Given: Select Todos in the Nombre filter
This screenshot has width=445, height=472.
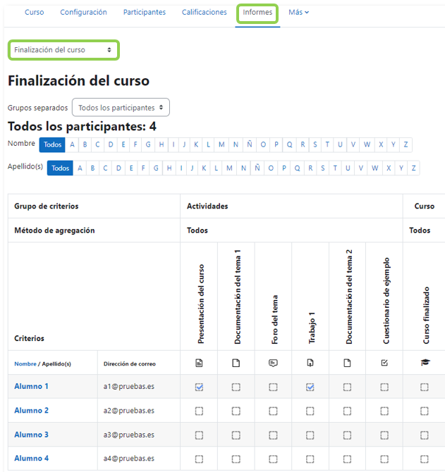Looking at the screenshot, I should (52, 145).
